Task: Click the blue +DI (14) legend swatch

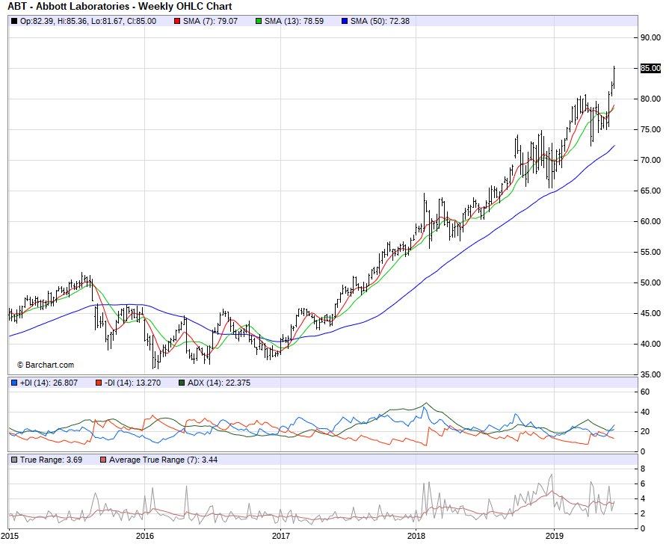Action: [x=14, y=383]
